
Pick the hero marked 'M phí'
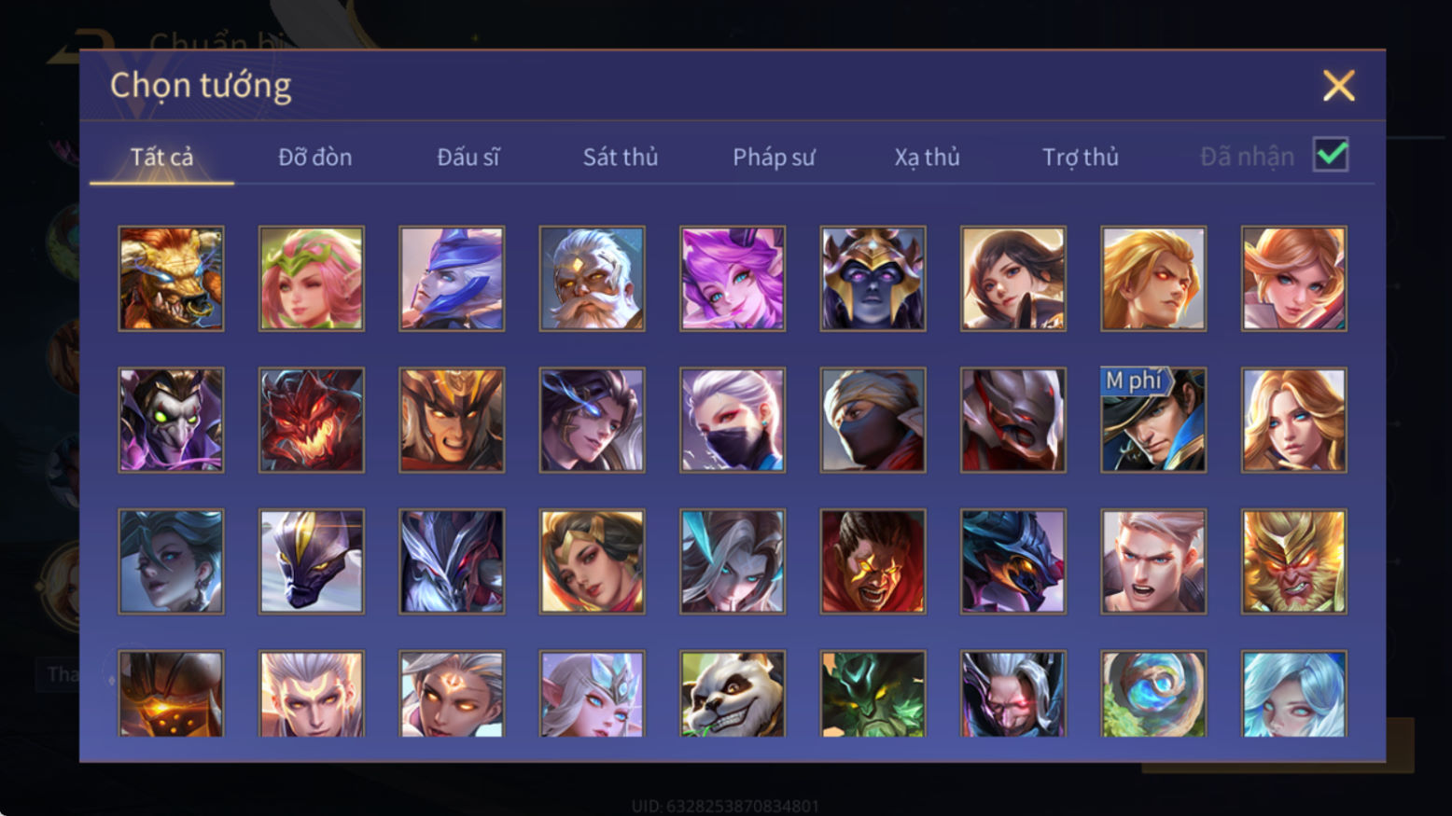tap(1153, 420)
